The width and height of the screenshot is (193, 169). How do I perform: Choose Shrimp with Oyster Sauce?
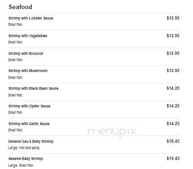pos(29,106)
